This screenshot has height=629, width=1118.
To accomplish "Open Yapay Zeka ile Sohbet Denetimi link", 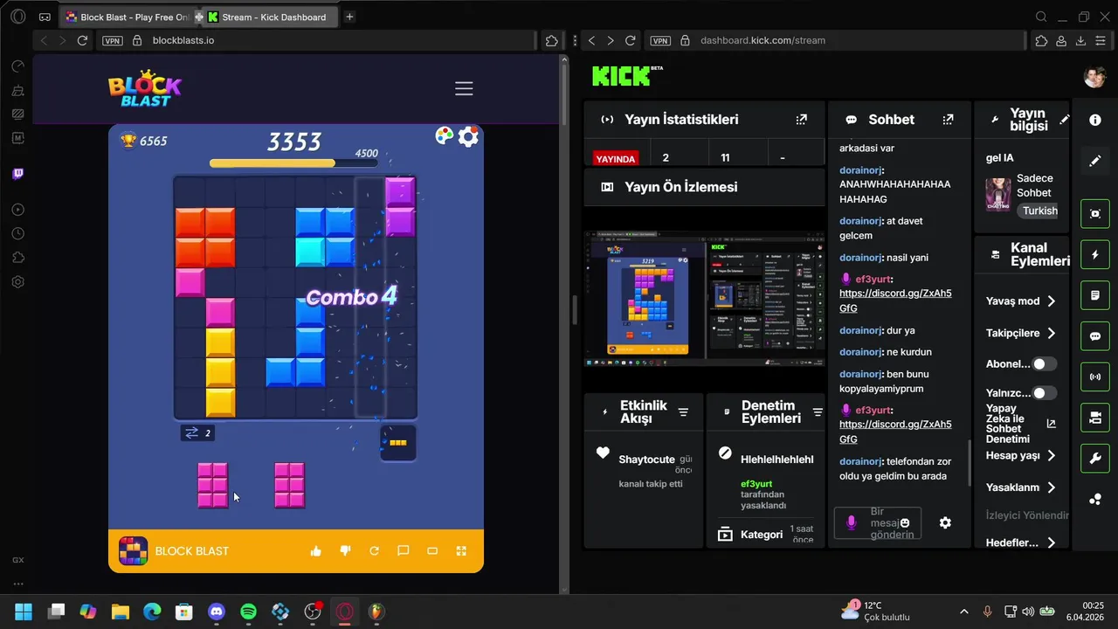I will 1051,424.
